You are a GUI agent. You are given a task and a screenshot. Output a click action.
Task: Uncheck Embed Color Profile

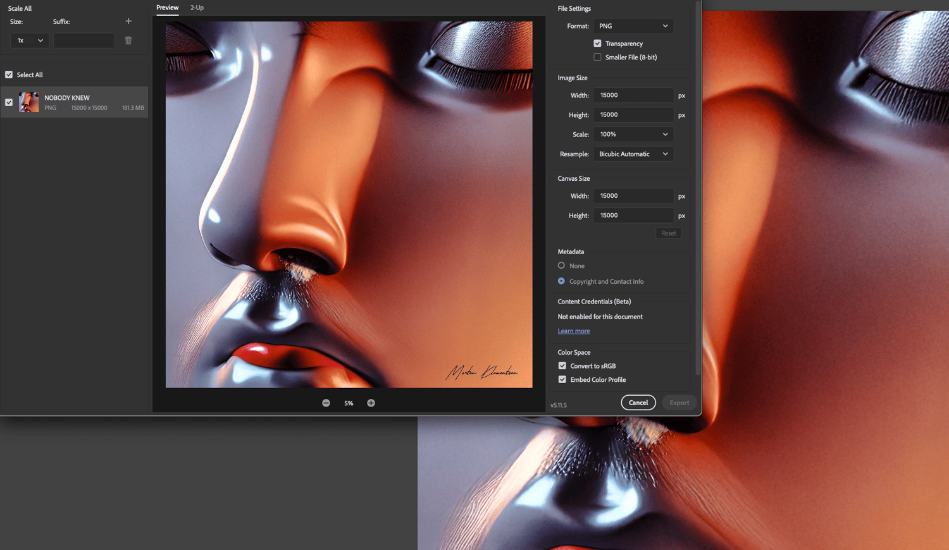click(x=562, y=379)
